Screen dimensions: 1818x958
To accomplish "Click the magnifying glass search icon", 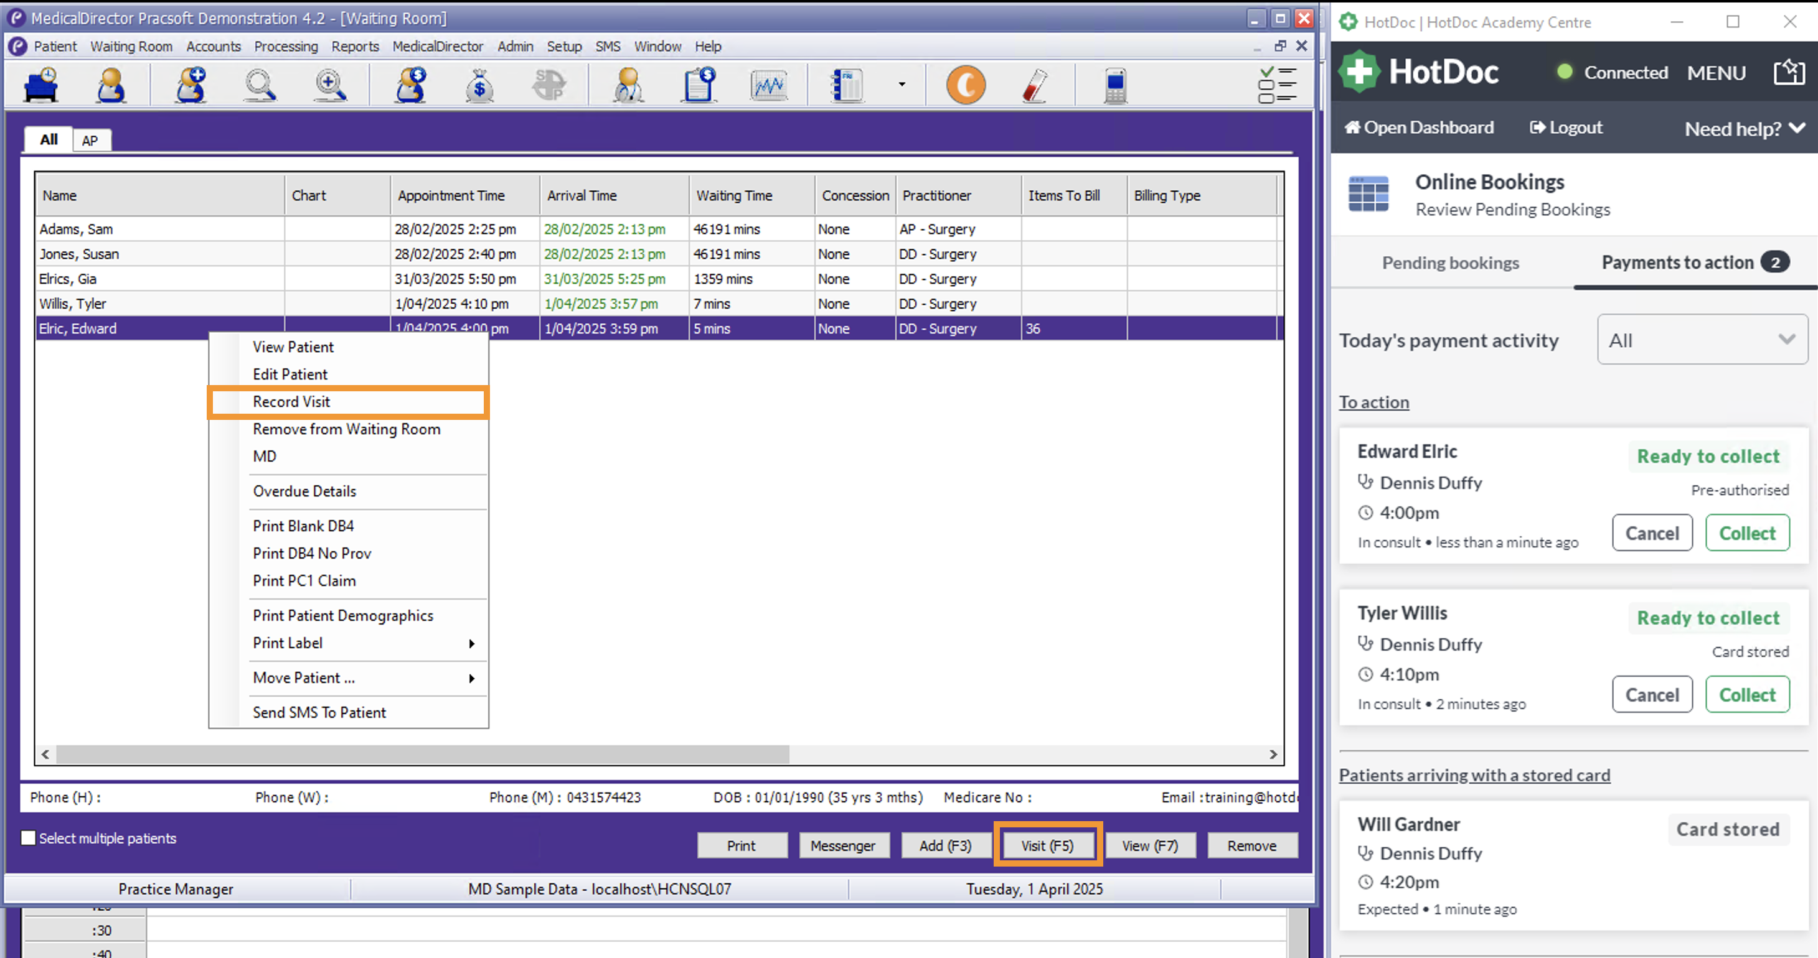I will (260, 85).
